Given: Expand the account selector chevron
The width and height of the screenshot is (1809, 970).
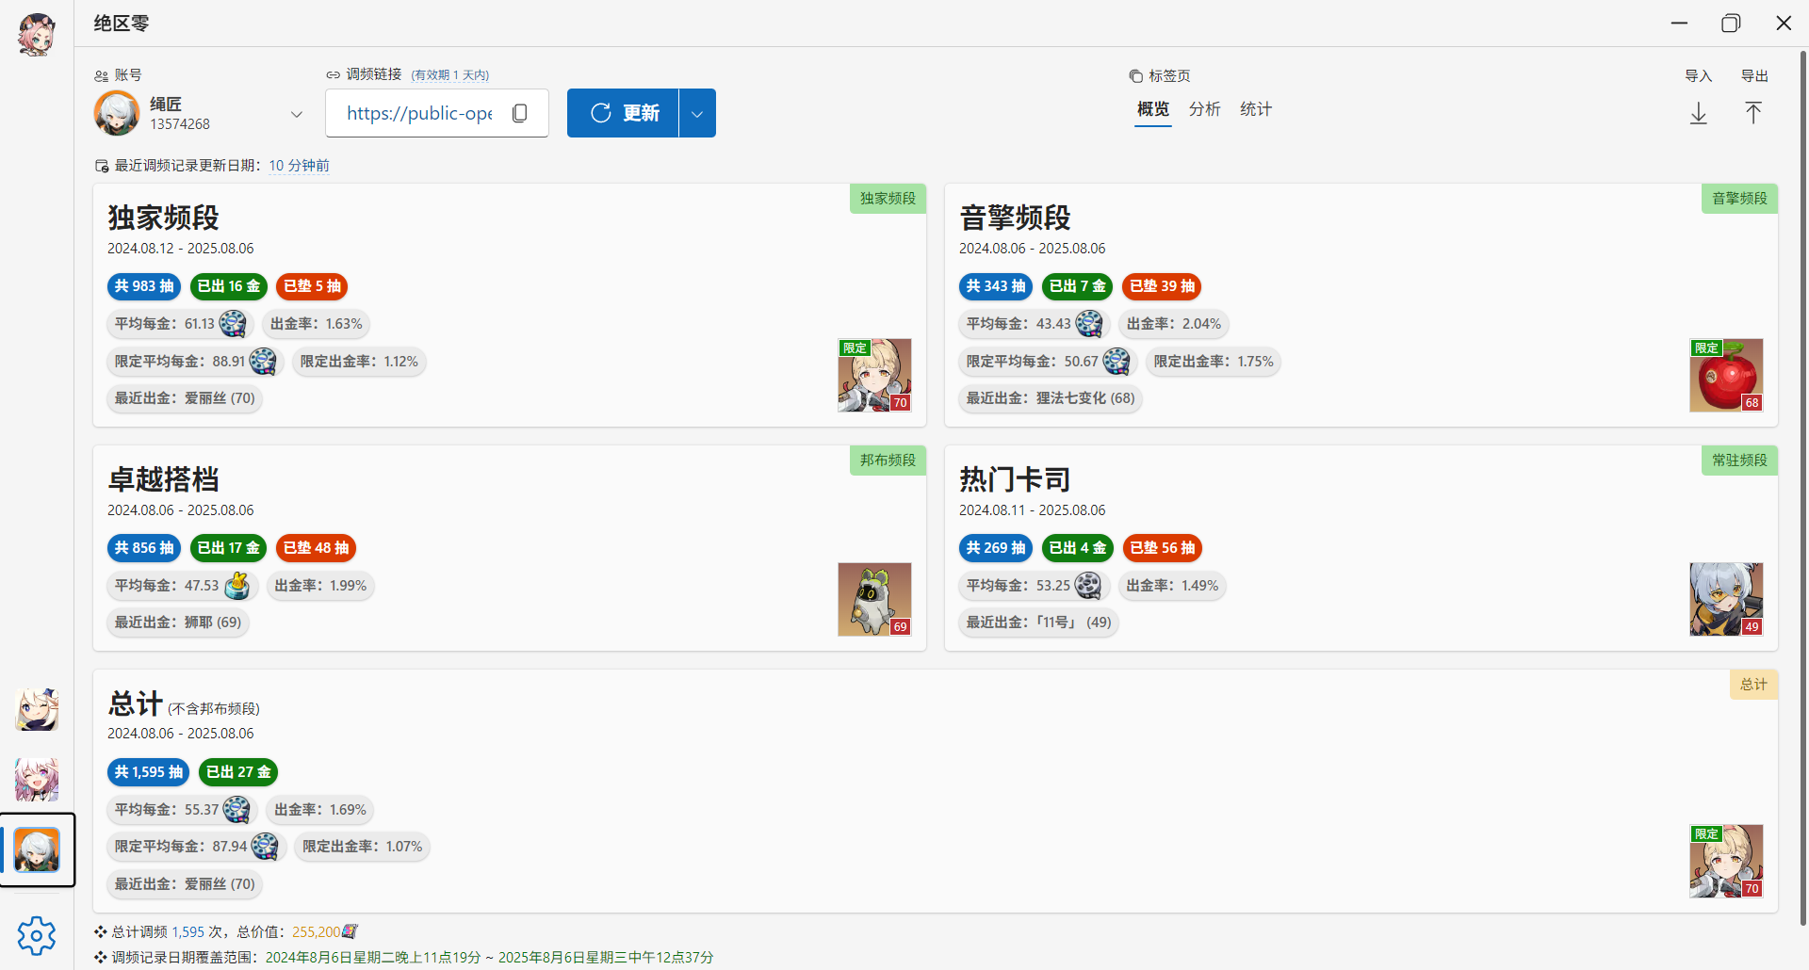Looking at the screenshot, I should (296, 114).
